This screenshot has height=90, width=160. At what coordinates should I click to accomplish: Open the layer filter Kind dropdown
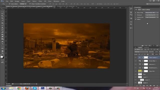pos(138,49)
